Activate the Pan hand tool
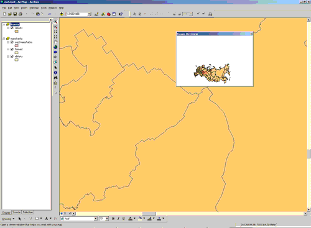Image resolution: width=311 pixels, height=228 pixels. (55, 42)
